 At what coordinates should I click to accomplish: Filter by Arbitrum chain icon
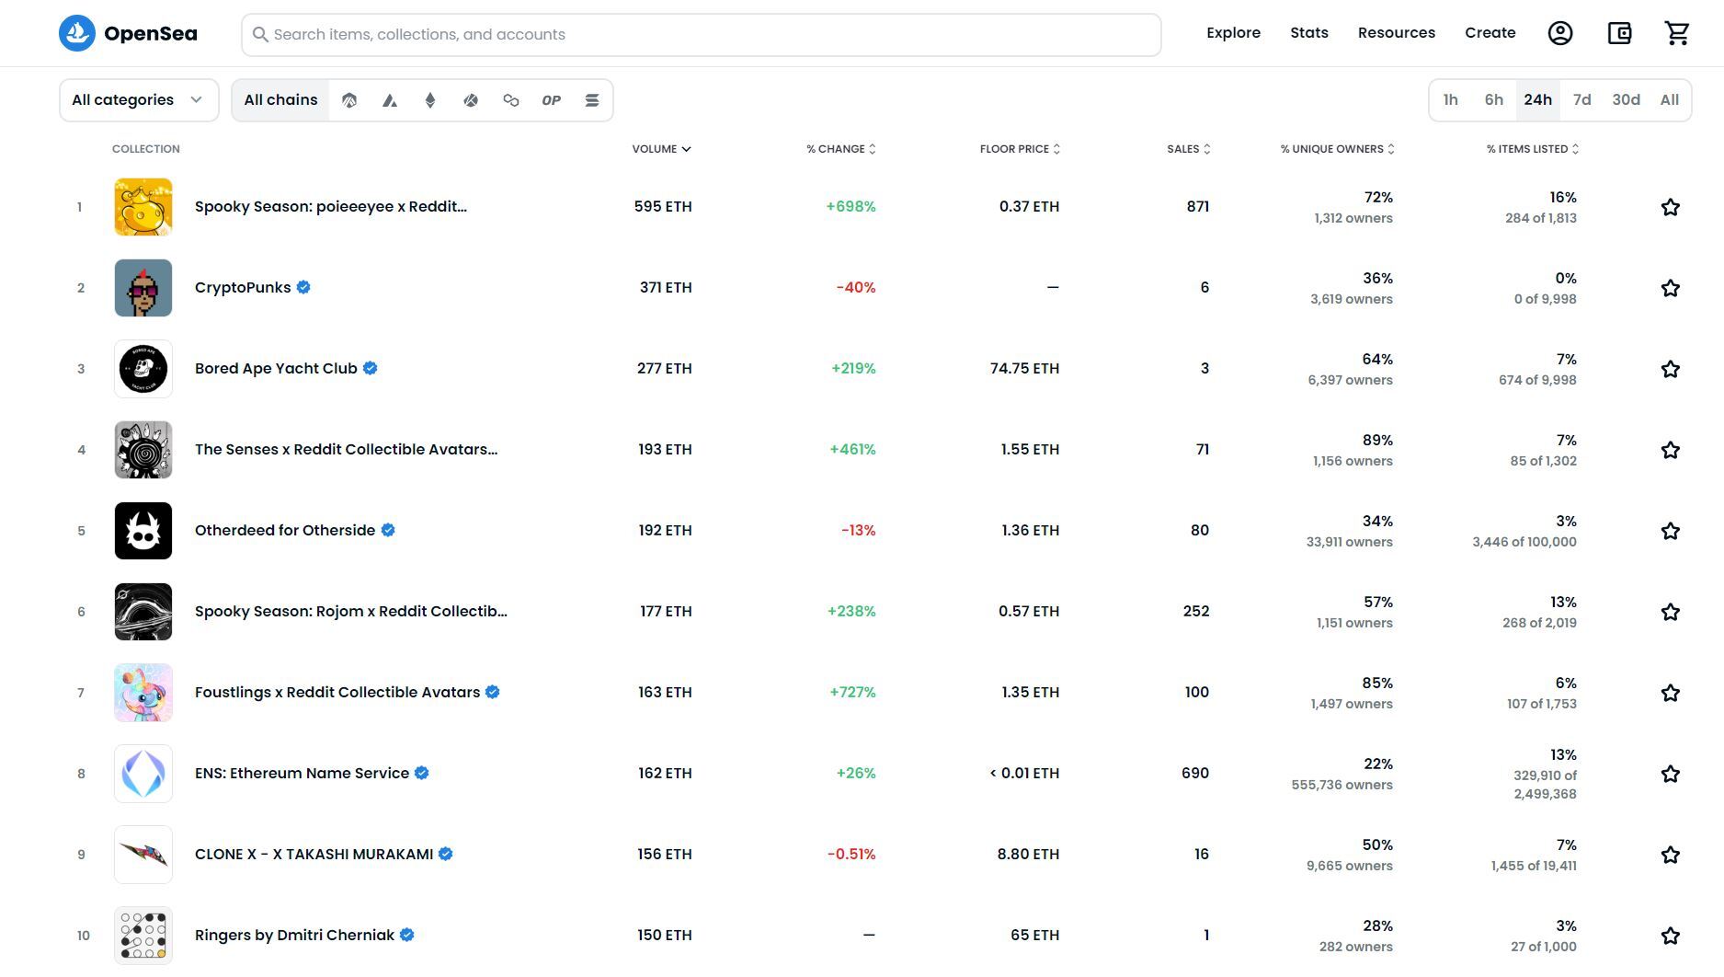[349, 100]
